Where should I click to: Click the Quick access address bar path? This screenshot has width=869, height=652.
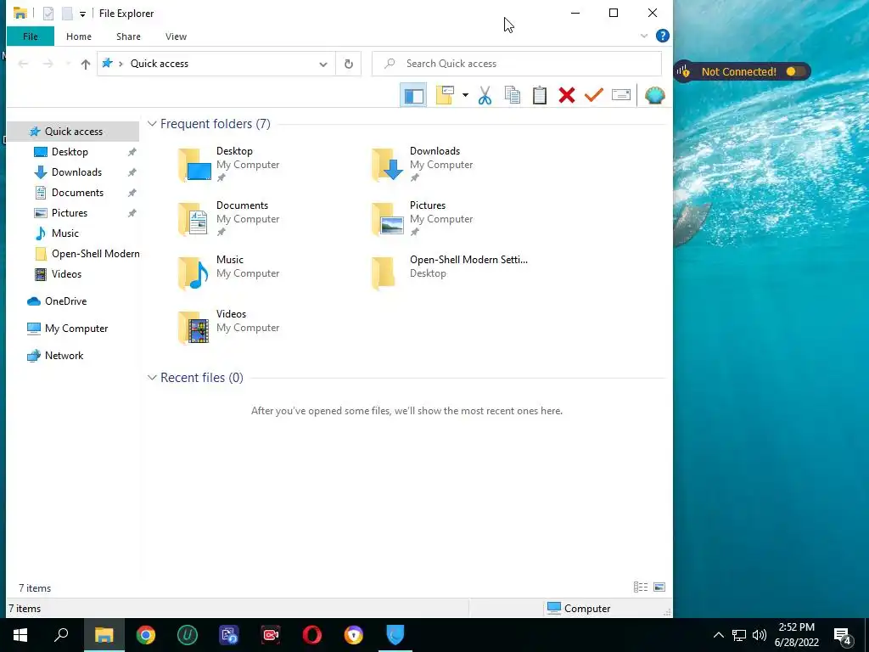159,64
